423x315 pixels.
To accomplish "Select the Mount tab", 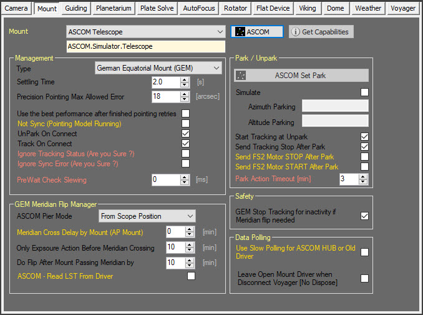I will pyautogui.click(x=47, y=8).
